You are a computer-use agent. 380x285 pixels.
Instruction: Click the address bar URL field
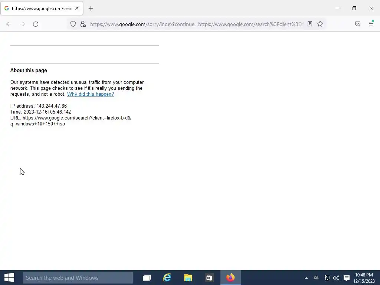tap(197, 24)
